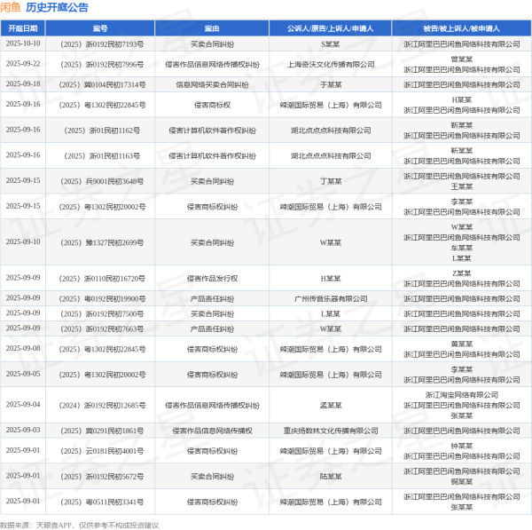Click defendant 浙江淘宝网络有限公司
532x530 pixels.
(461, 395)
